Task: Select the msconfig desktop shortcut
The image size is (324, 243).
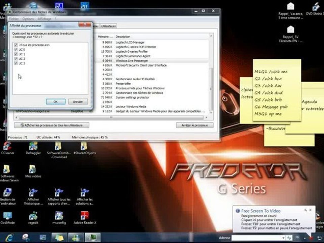Action: pyautogui.click(x=59, y=218)
